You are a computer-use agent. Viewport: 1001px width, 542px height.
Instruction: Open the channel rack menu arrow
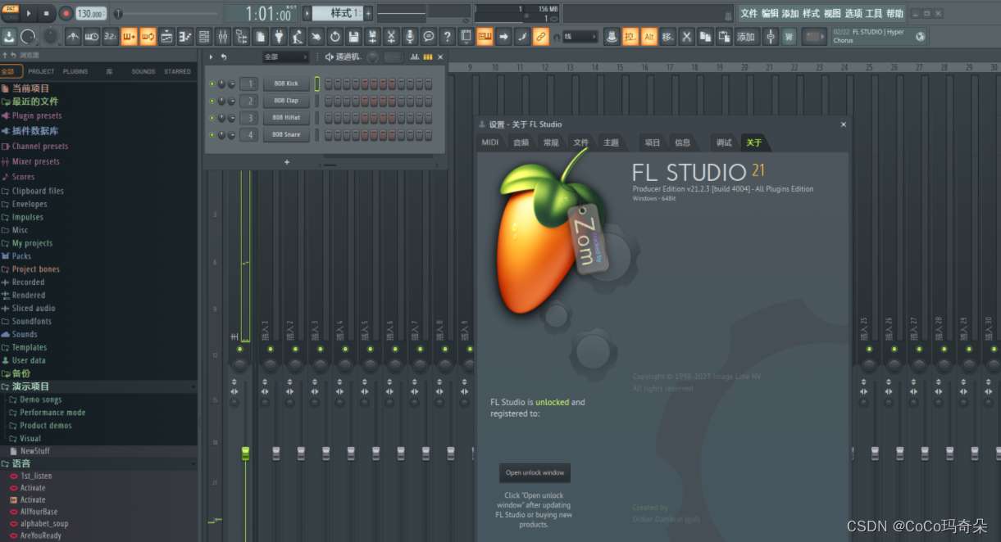pyautogui.click(x=211, y=57)
